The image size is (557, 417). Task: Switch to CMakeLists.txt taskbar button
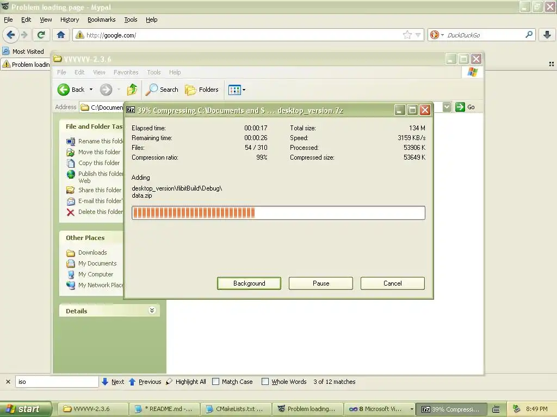pos(236,409)
